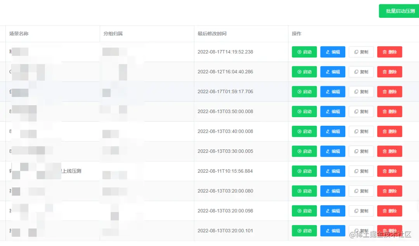Start the scenario modified 2022-08-13T03:40:00.008
This screenshot has width=419, height=246.
click(x=305, y=131)
